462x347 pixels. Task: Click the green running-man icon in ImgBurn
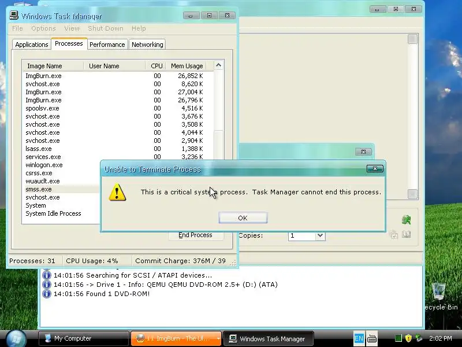407,220
